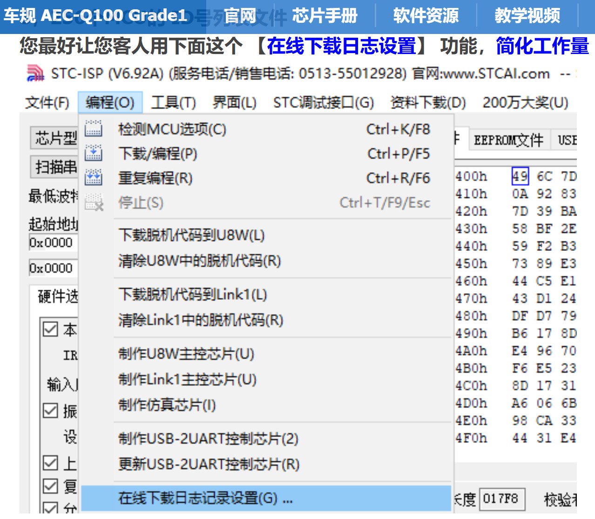Click hex byte B6 in row 490h
This screenshot has width=595, height=519.
(520, 333)
